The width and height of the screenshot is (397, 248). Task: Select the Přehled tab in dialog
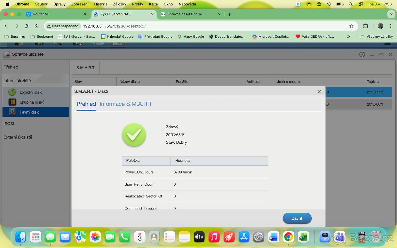86,104
